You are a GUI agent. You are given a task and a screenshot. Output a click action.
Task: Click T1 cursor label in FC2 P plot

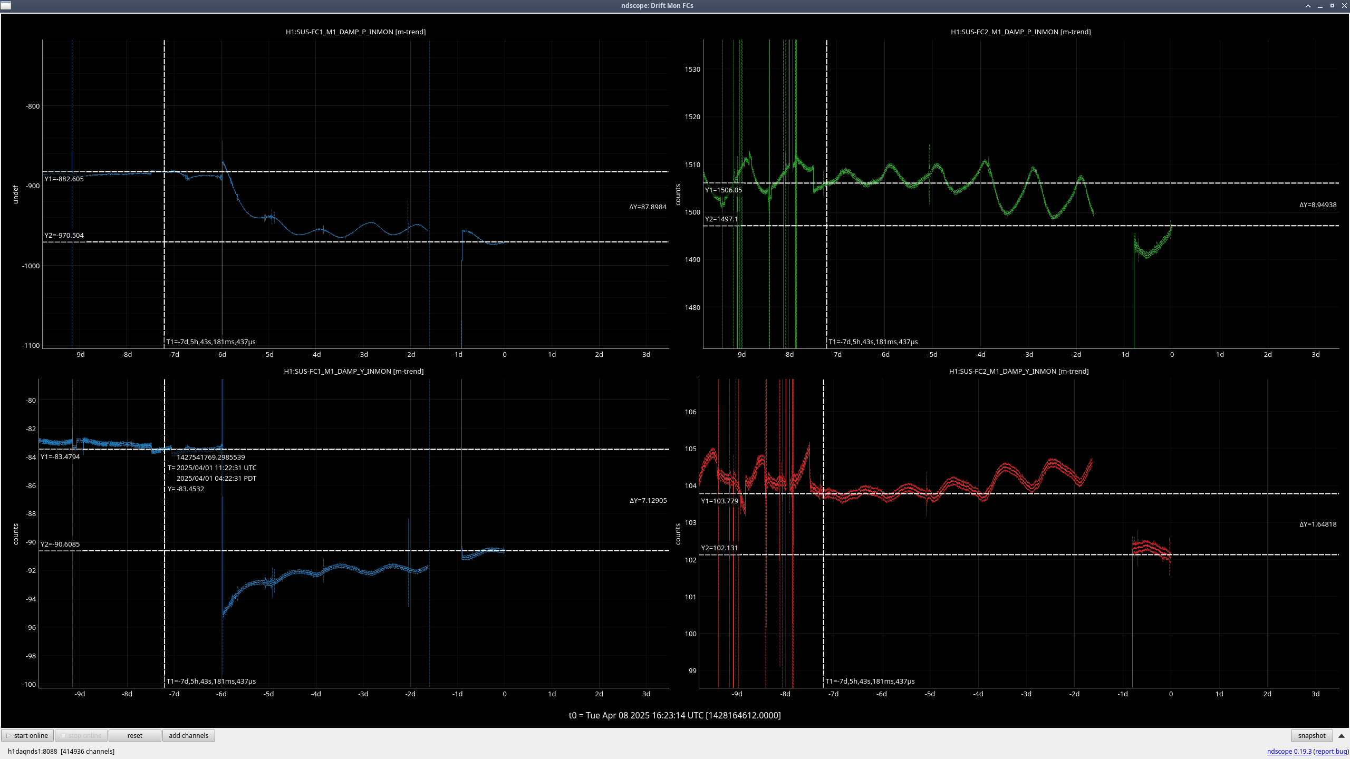click(x=873, y=342)
